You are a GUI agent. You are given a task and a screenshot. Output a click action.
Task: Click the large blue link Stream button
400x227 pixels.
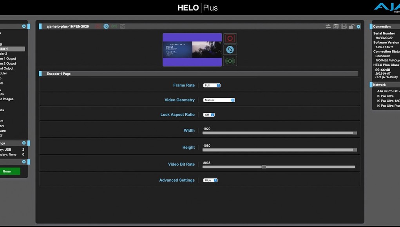point(230,50)
